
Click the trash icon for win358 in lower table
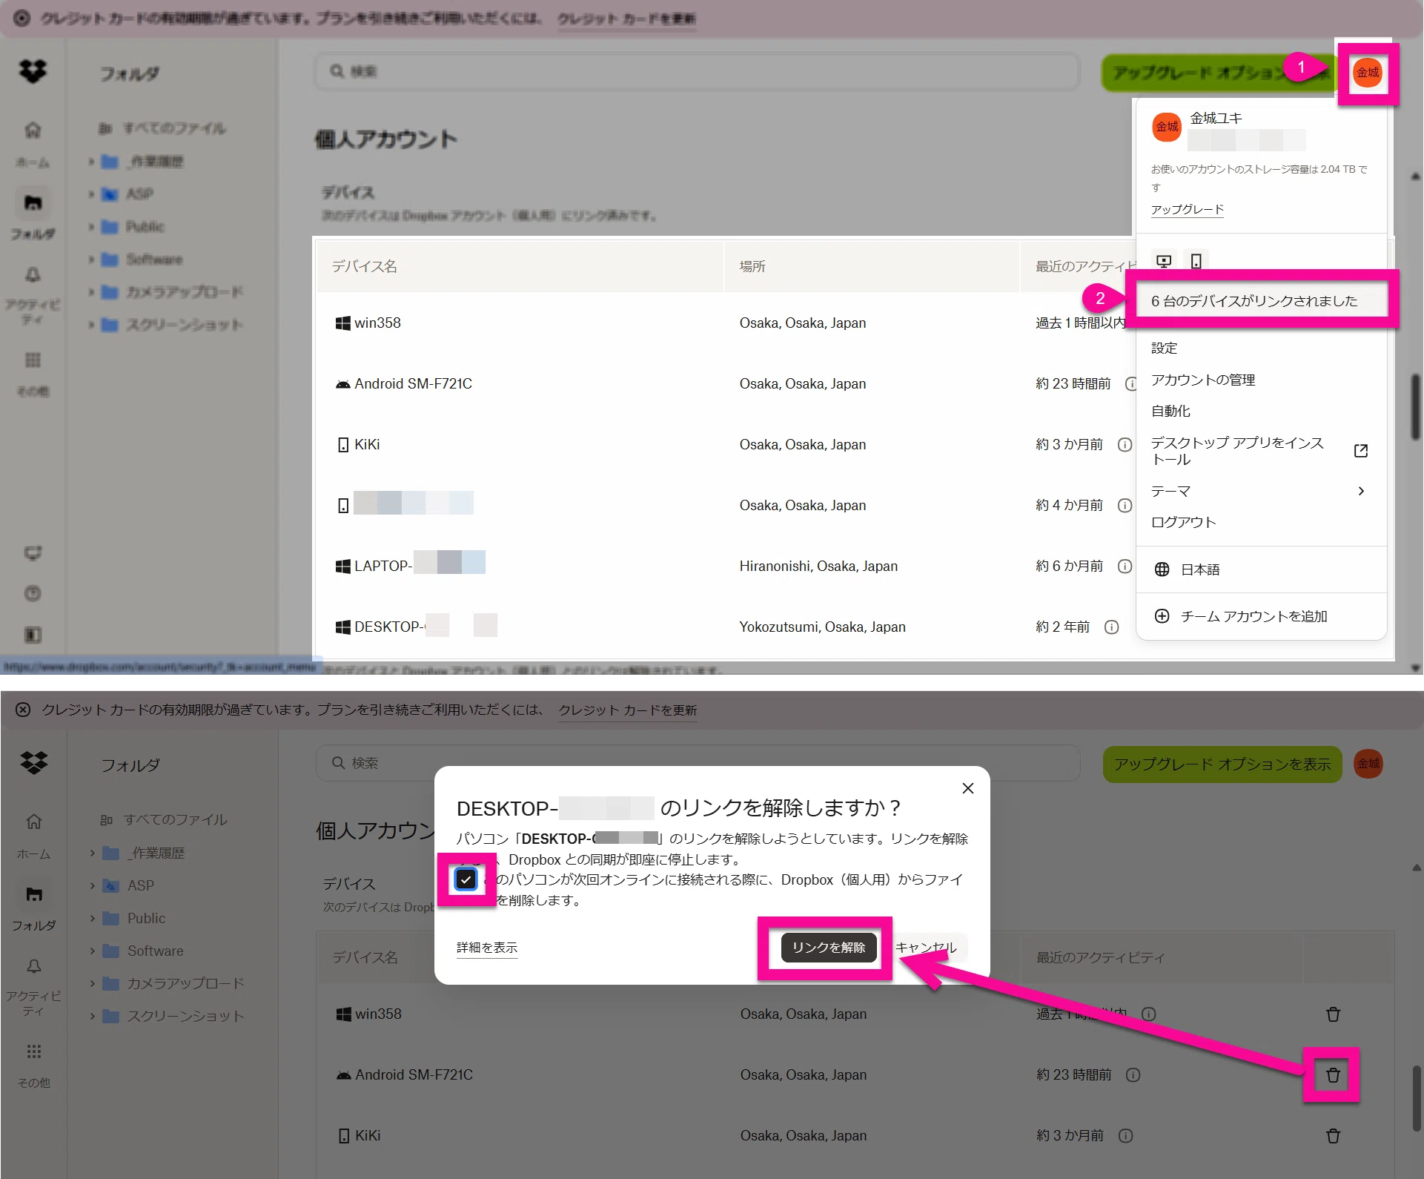coord(1333,1014)
